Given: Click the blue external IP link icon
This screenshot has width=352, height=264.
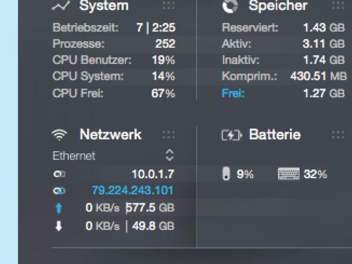Looking at the screenshot, I should pos(59,191).
